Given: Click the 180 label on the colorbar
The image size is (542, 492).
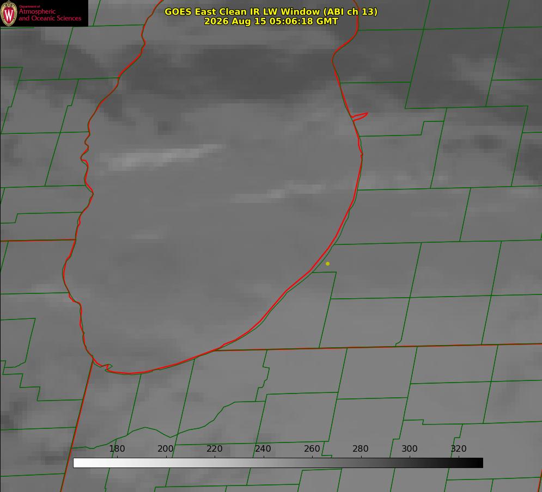Looking at the screenshot, I should pos(117,448).
